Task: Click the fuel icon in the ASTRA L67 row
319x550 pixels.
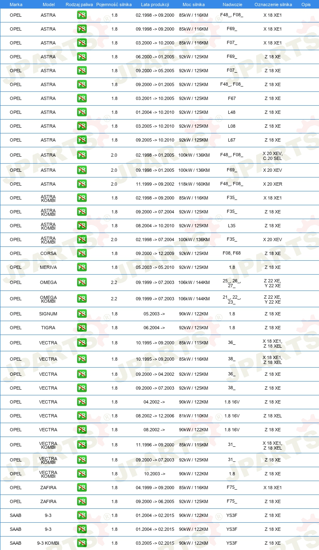Action: pos(82,140)
